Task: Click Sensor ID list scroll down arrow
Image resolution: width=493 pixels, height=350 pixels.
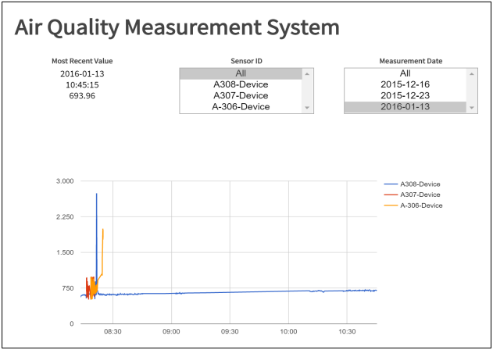Action: pyautogui.click(x=307, y=108)
